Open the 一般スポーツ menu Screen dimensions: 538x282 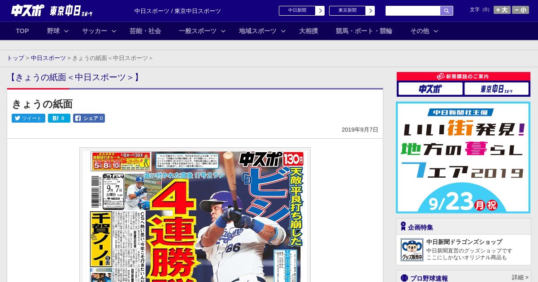tap(198, 31)
